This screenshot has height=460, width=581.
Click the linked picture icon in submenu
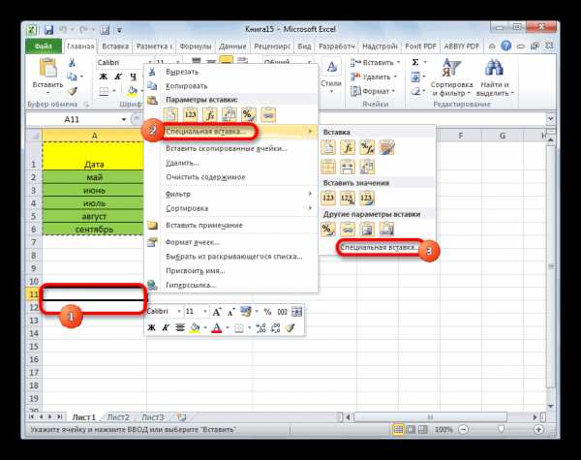(386, 230)
